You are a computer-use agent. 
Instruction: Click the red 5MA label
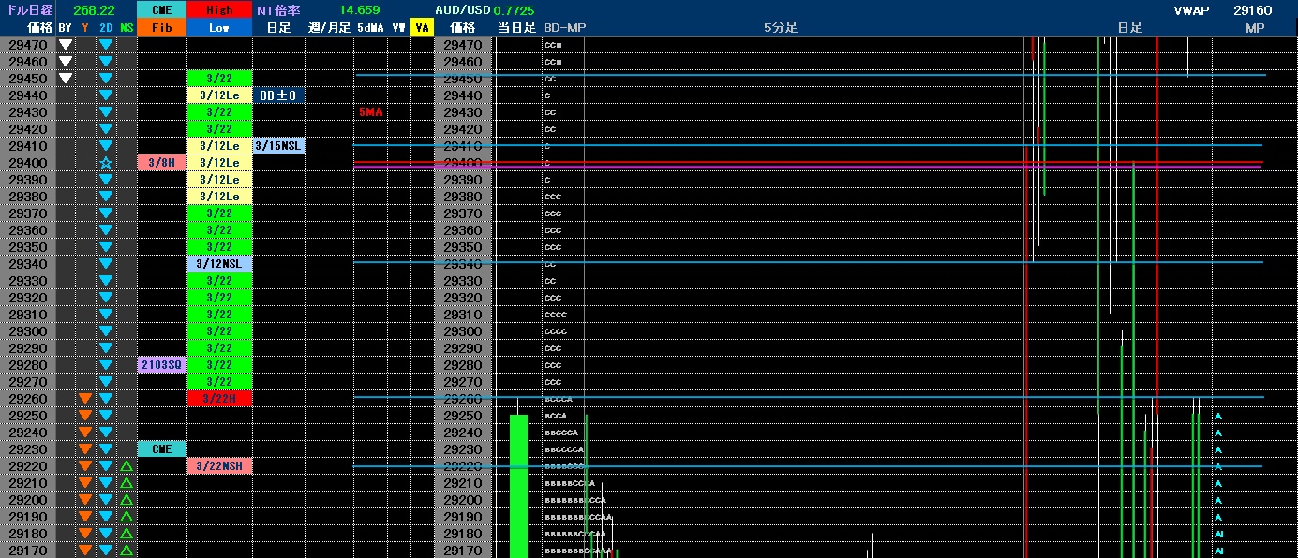(371, 112)
